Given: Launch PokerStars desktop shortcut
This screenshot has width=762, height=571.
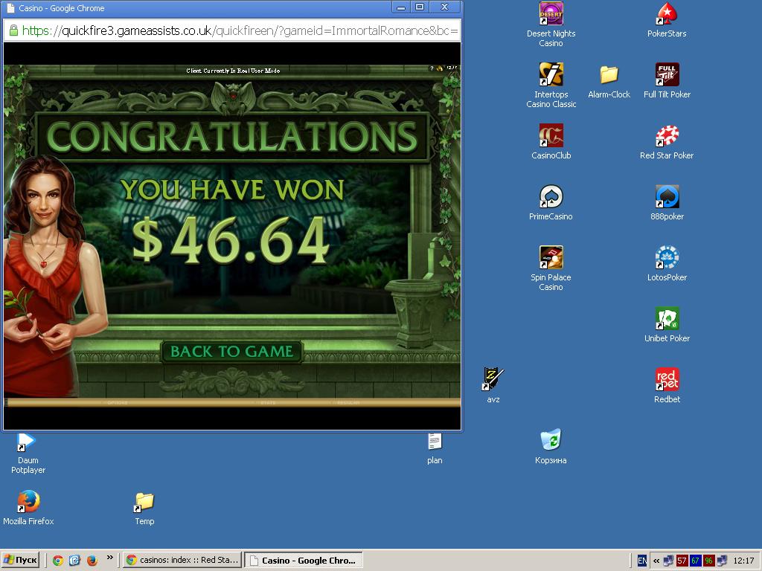Looking at the screenshot, I should (x=667, y=20).
